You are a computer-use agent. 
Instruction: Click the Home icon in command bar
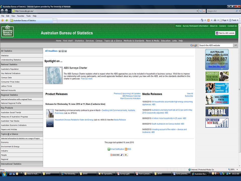pos(202,20)
